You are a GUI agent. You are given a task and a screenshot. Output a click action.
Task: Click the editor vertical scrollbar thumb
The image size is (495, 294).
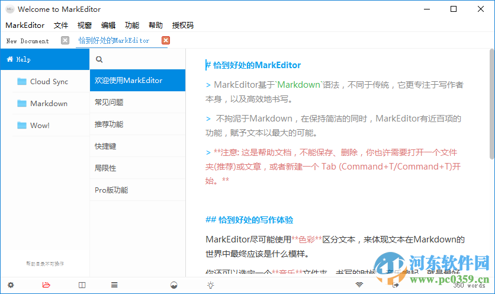tap(492, 104)
